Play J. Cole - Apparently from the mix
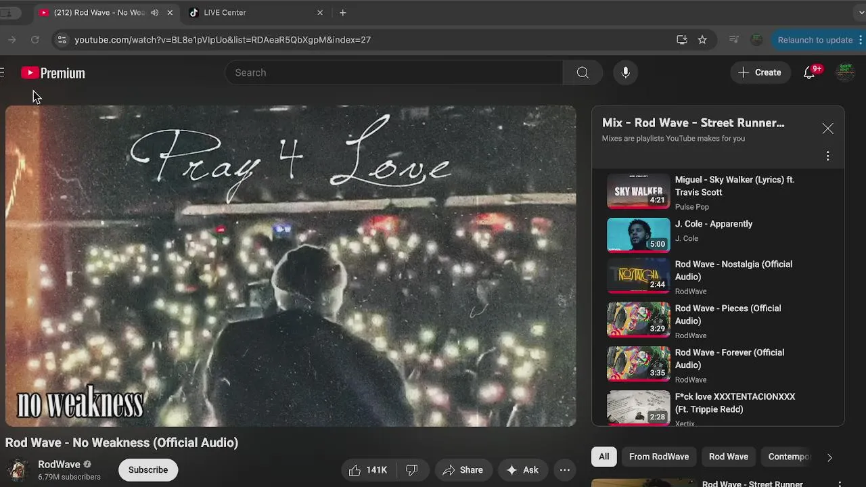 click(718, 235)
